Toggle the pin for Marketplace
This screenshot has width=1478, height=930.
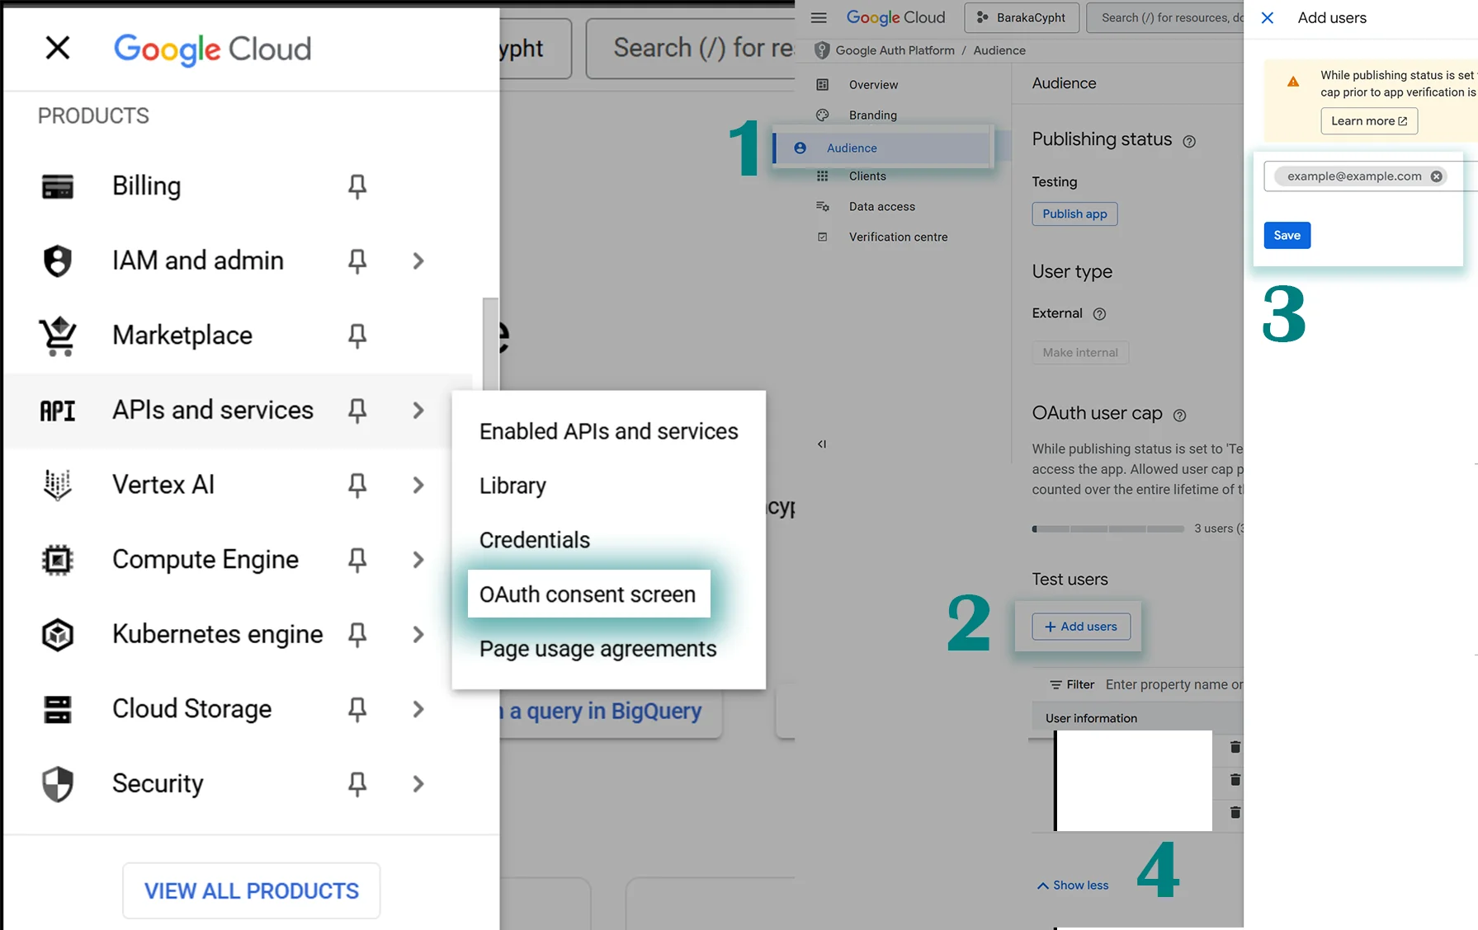357,336
